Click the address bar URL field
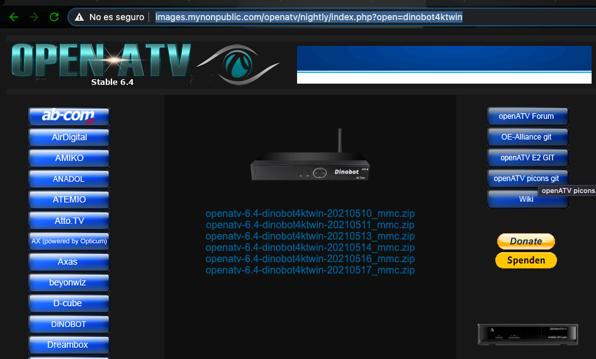Viewport: 596px width, 359px height. 308,17
